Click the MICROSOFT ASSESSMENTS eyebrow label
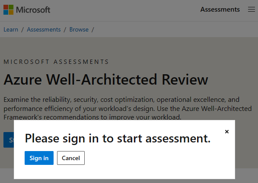 coord(56,62)
